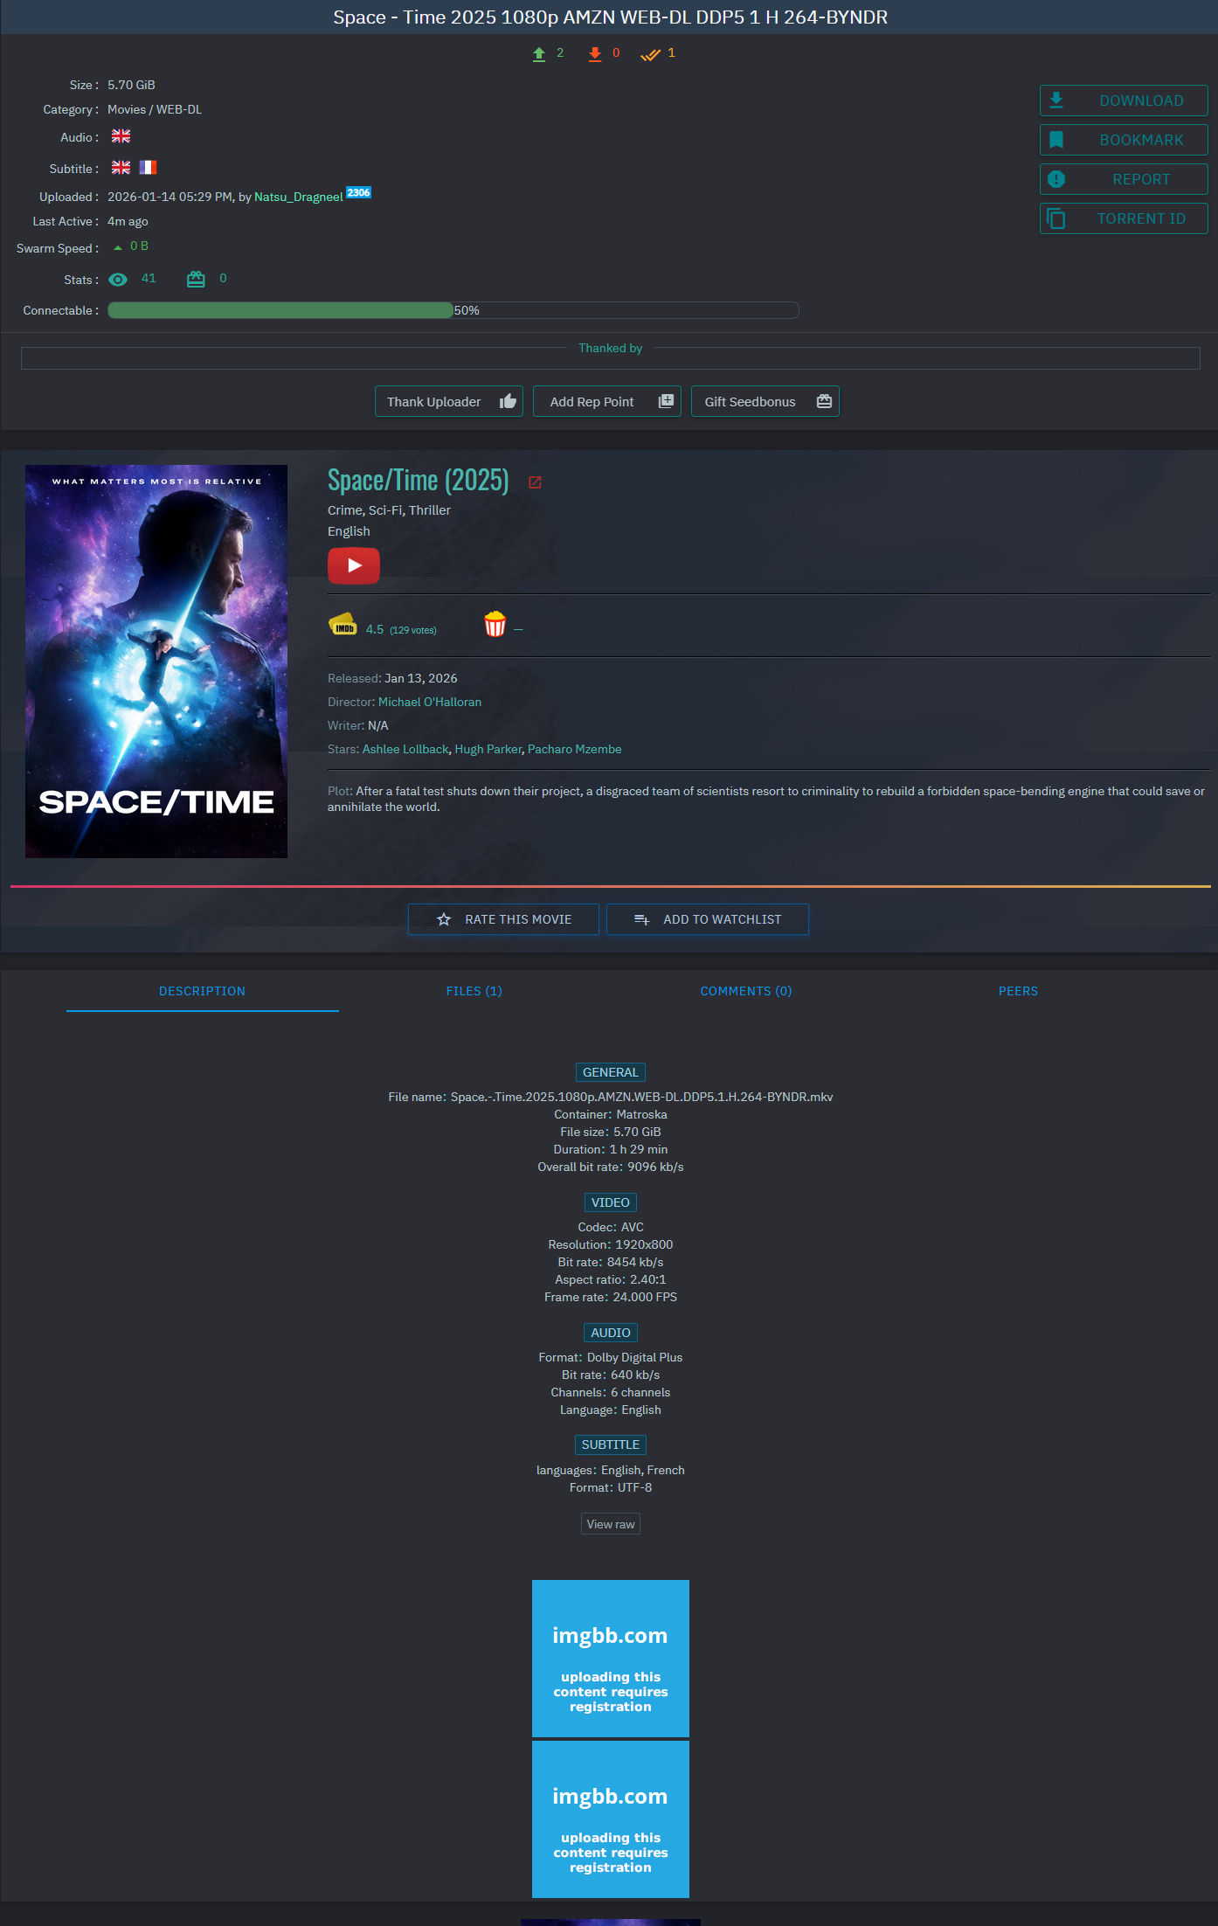Click the thumbs-up icon on Thank Uploader
1218x1926 pixels.
508,401
